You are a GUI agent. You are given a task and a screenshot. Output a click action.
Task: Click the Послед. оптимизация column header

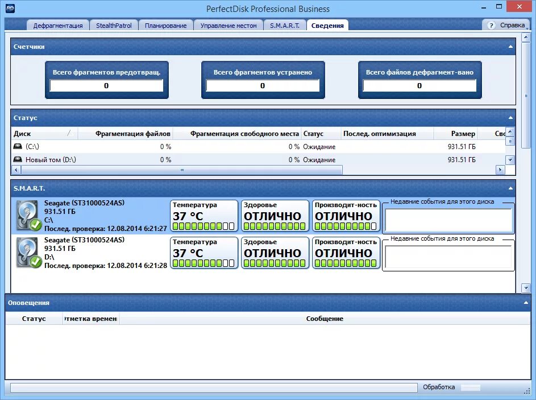point(387,134)
